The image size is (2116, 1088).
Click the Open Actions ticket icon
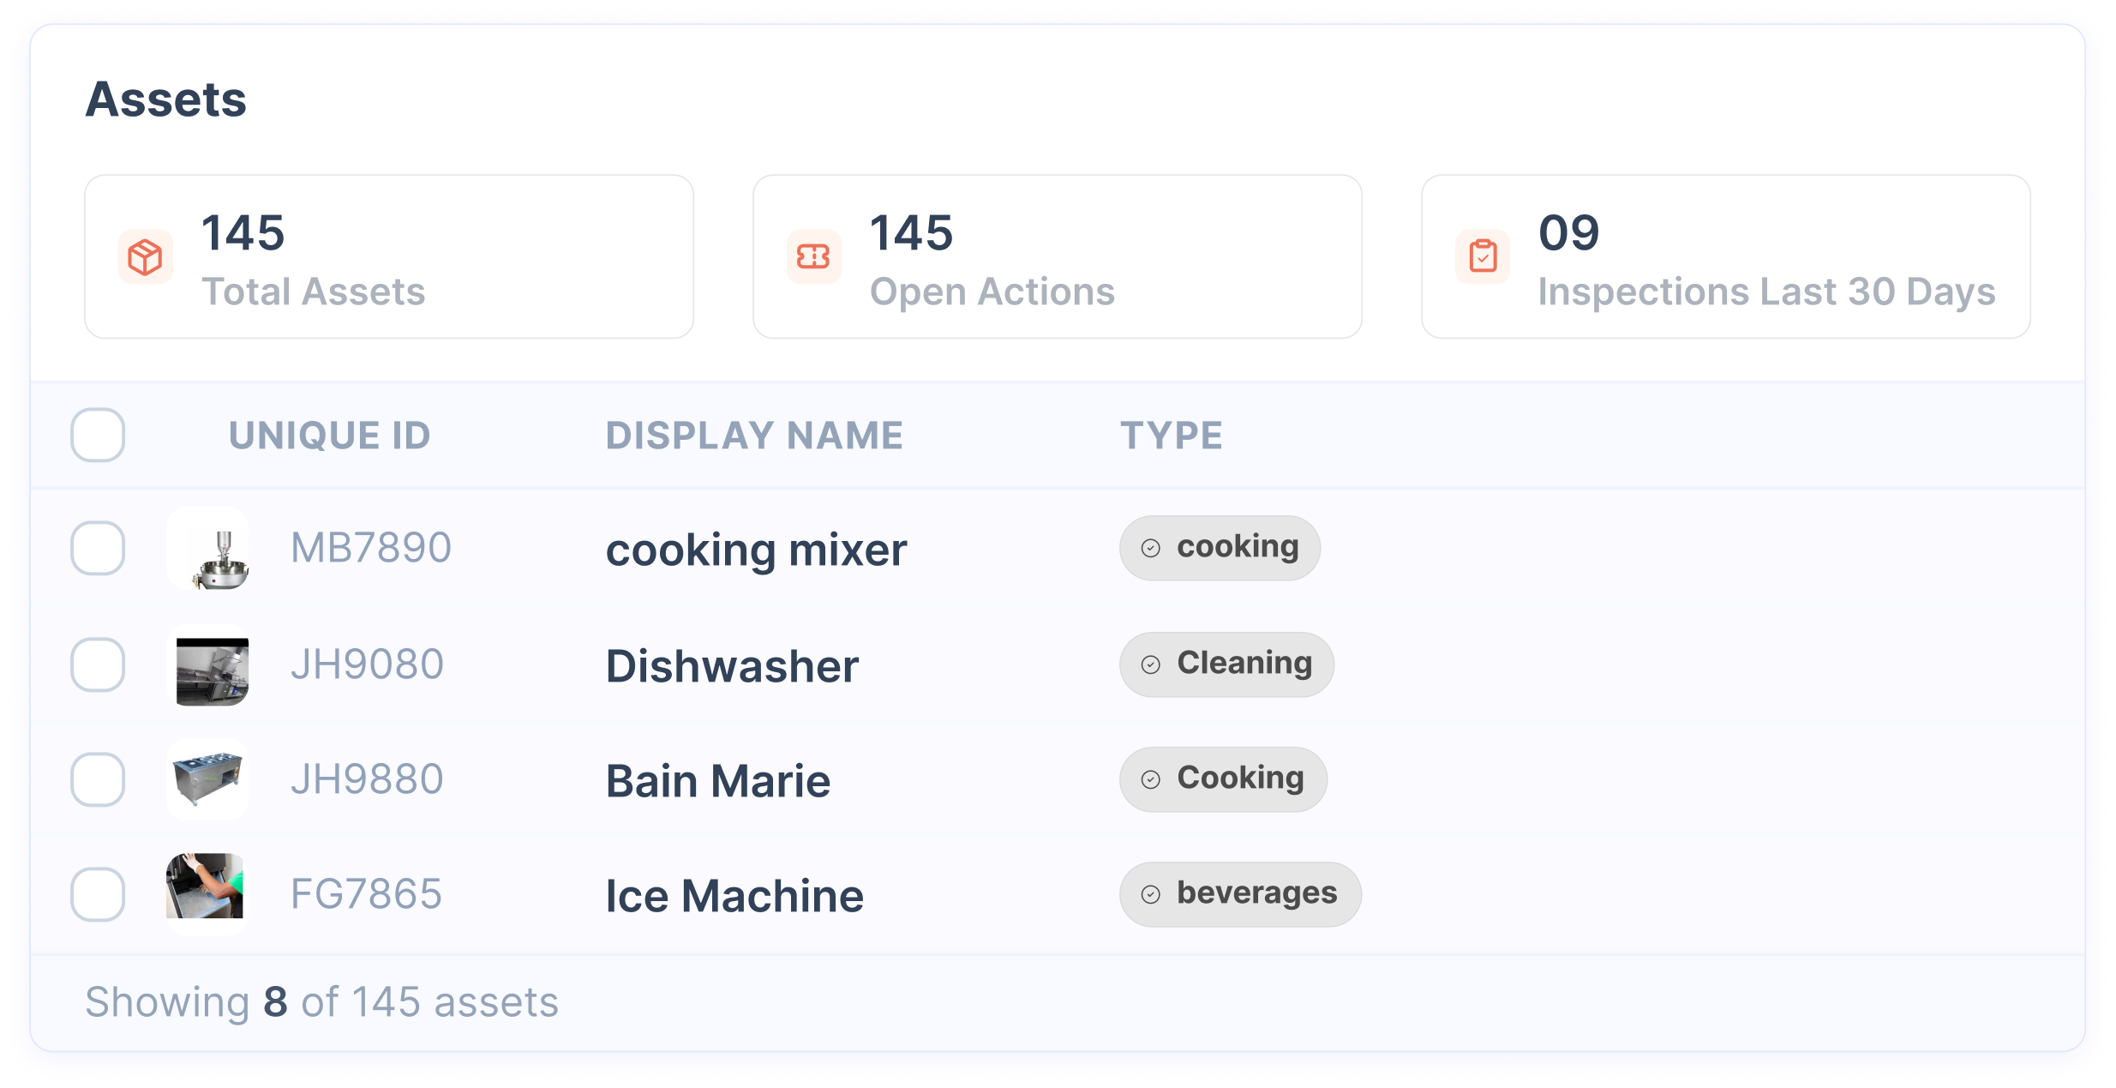(x=813, y=256)
